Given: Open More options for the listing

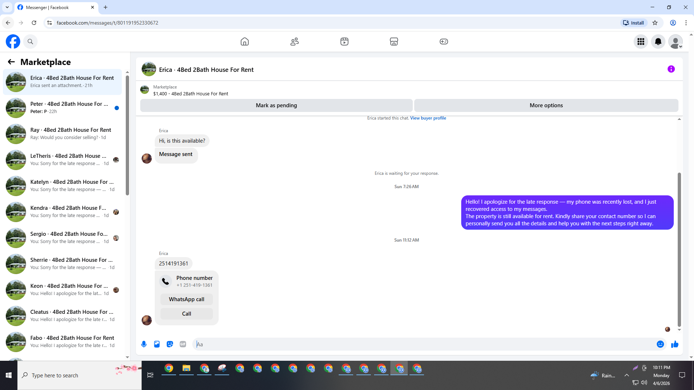Looking at the screenshot, I should click(546, 105).
